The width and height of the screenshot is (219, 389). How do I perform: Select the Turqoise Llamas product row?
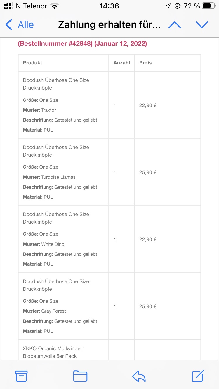(x=109, y=172)
